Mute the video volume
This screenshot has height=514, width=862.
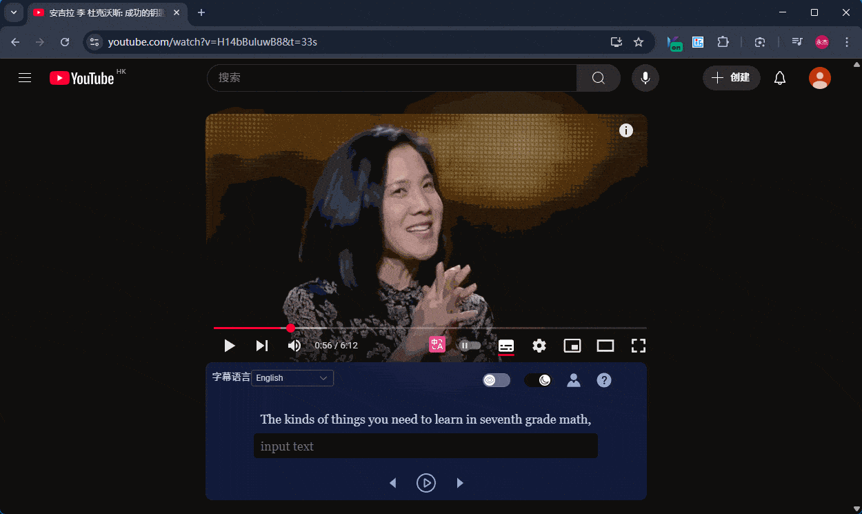pos(294,346)
